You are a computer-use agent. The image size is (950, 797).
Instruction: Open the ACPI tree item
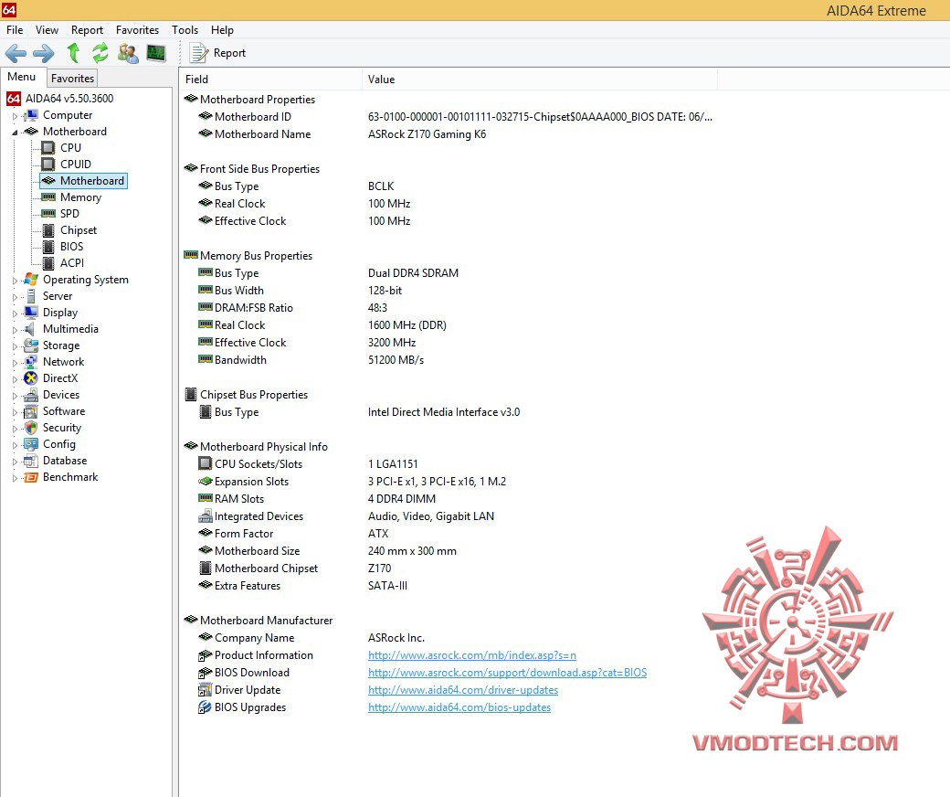(x=71, y=263)
